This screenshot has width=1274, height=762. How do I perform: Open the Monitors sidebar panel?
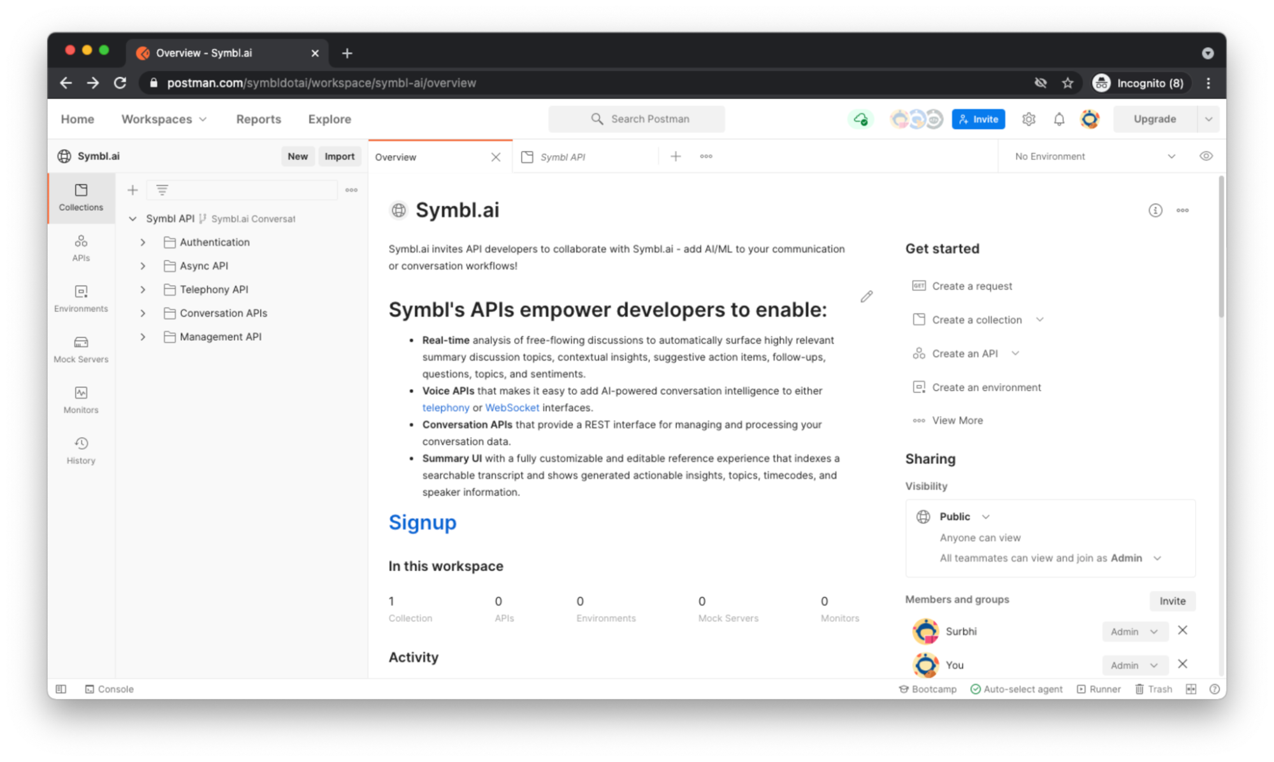(x=81, y=400)
